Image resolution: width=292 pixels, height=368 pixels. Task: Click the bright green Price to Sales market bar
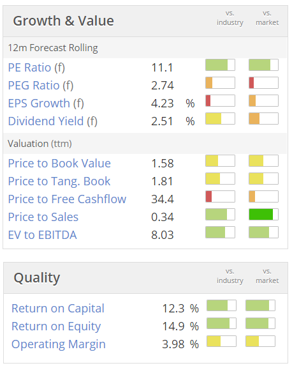263,214
